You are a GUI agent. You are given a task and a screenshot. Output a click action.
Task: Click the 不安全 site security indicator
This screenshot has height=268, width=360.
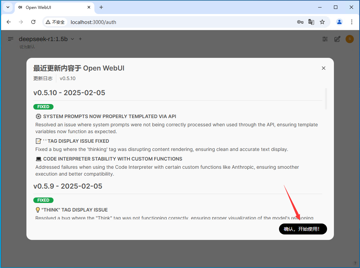click(55, 22)
